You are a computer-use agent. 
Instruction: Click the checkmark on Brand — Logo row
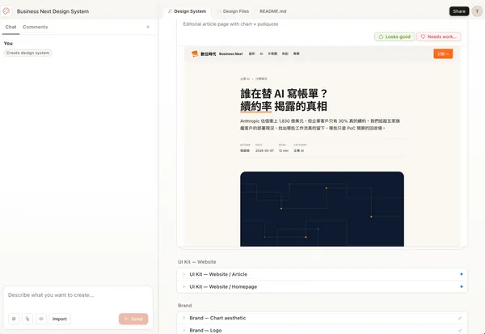click(460, 330)
